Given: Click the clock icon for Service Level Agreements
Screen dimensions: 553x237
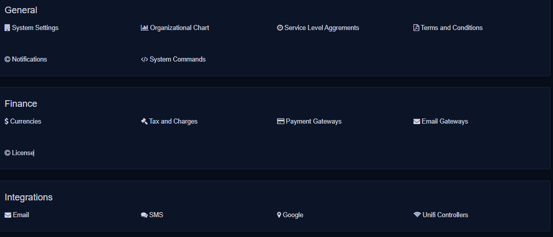Looking at the screenshot, I should pyautogui.click(x=280, y=28).
